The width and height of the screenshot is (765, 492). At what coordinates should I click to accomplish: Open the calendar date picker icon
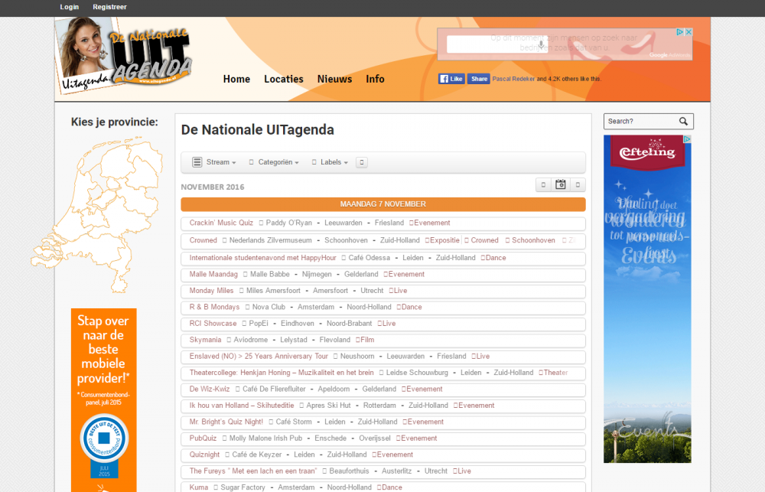click(x=561, y=184)
